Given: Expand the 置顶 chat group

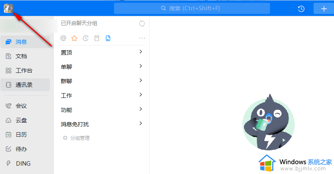Looking at the screenshot, I should [101, 52].
